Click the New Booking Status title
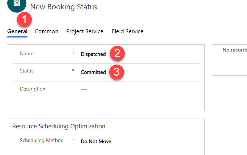247x155 pixels. coord(64,6)
